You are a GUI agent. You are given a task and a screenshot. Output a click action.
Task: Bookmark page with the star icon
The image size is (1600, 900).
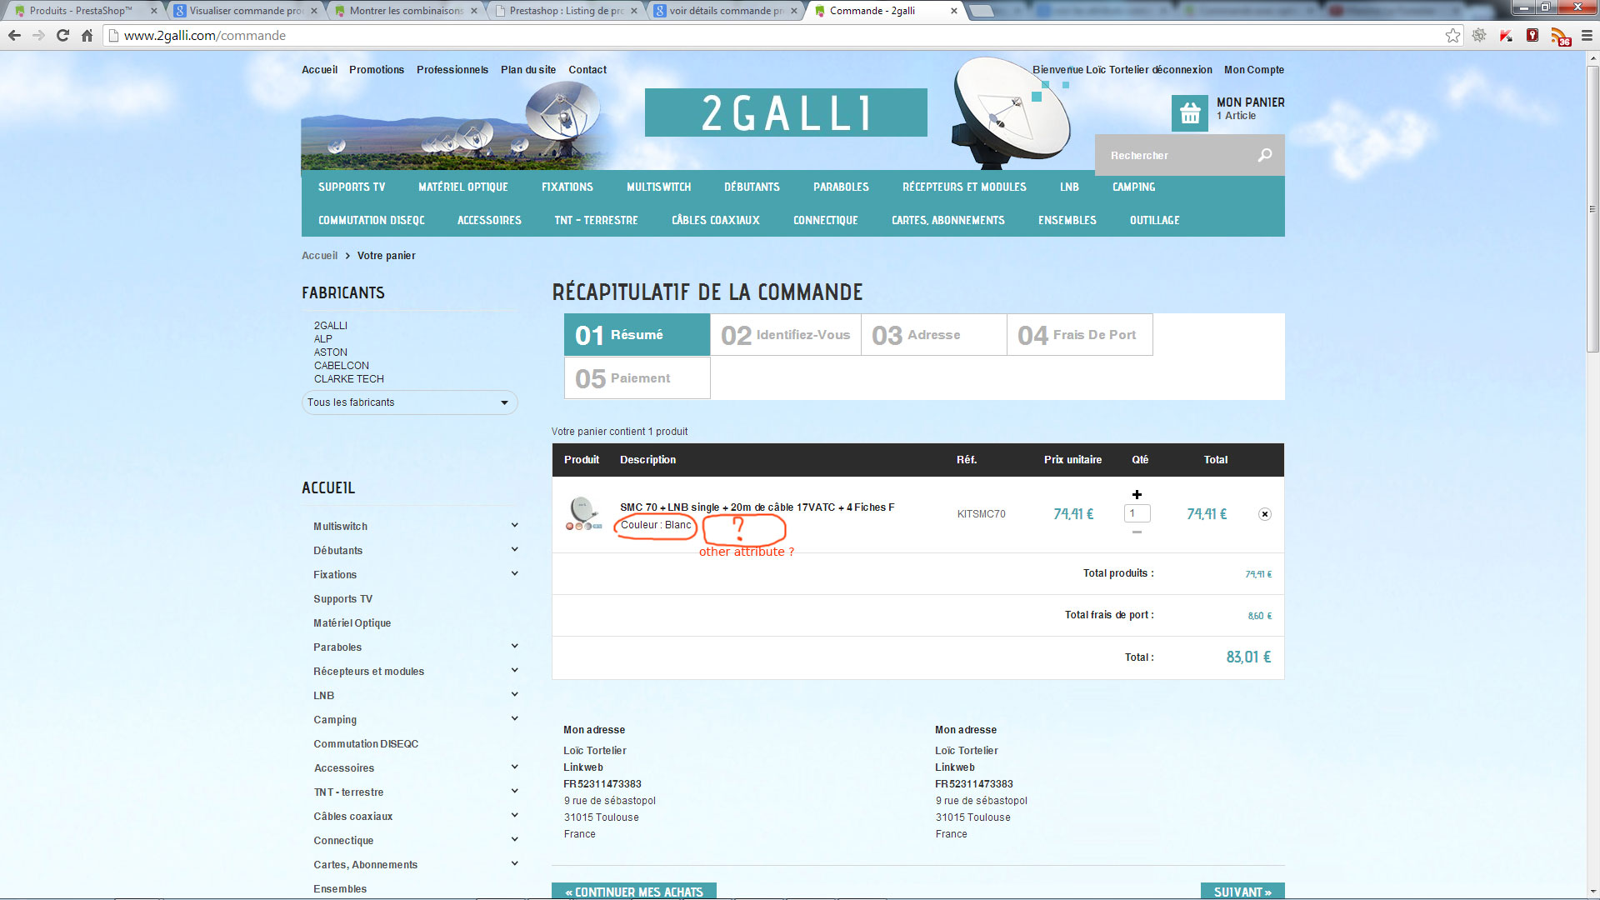1452,35
